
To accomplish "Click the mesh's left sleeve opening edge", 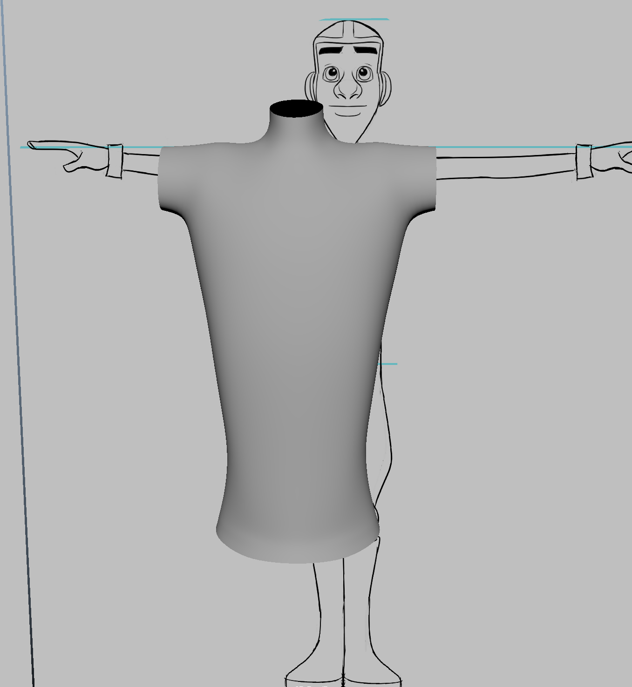I will point(160,178).
